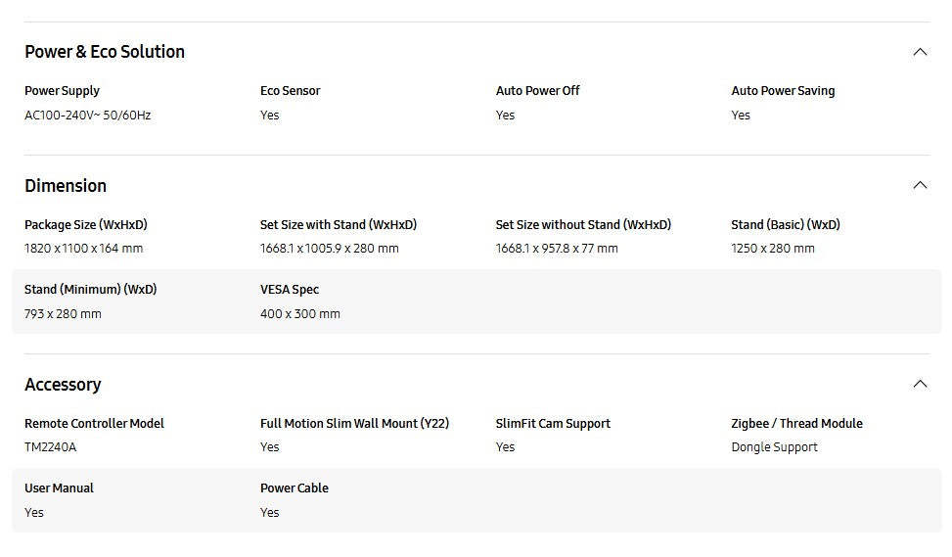Image resolution: width=952 pixels, height=557 pixels.
Task: Collapse the Accessory section chevron
Action: pyautogui.click(x=919, y=385)
